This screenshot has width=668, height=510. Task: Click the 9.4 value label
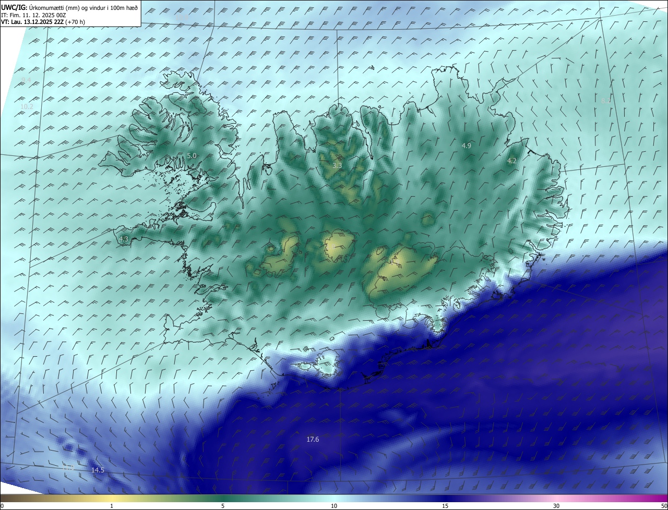tap(26, 80)
